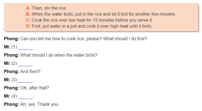Click Phong's line 'What should I do when the water boils?'

click(59, 55)
